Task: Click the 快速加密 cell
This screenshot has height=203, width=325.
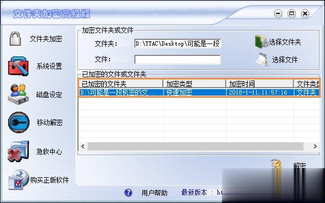Action: coord(195,92)
